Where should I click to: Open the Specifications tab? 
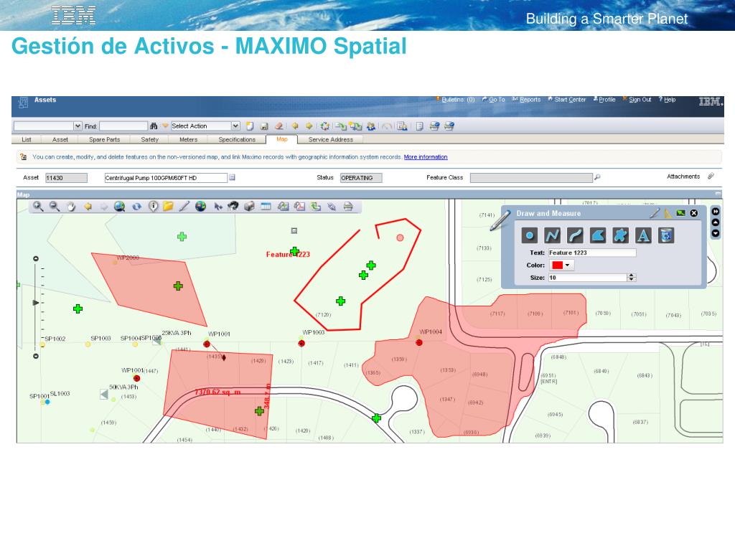(x=237, y=140)
